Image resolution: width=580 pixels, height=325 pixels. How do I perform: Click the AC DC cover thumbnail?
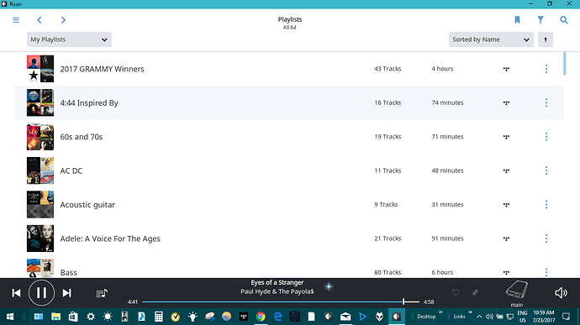[x=40, y=170]
